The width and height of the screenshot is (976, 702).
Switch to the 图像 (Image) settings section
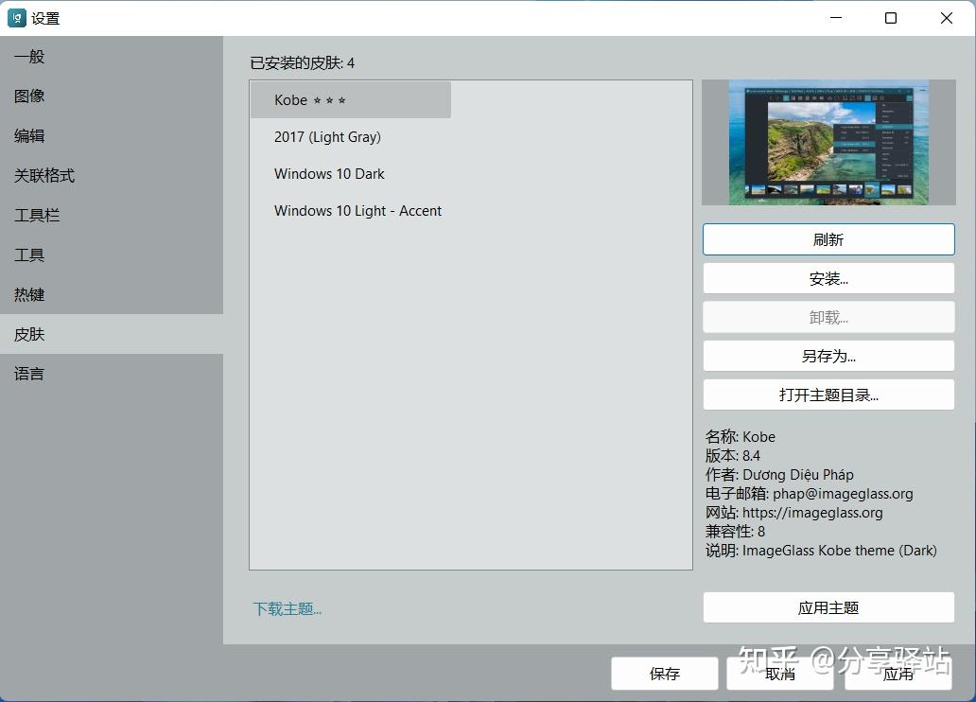click(x=28, y=96)
